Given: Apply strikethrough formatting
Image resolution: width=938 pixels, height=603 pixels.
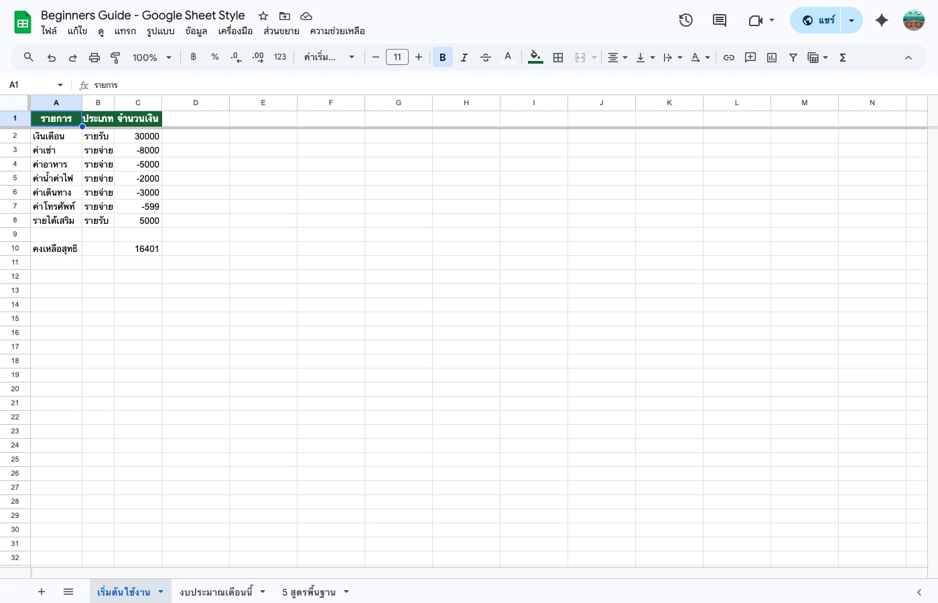Looking at the screenshot, I should pos(486,57).
